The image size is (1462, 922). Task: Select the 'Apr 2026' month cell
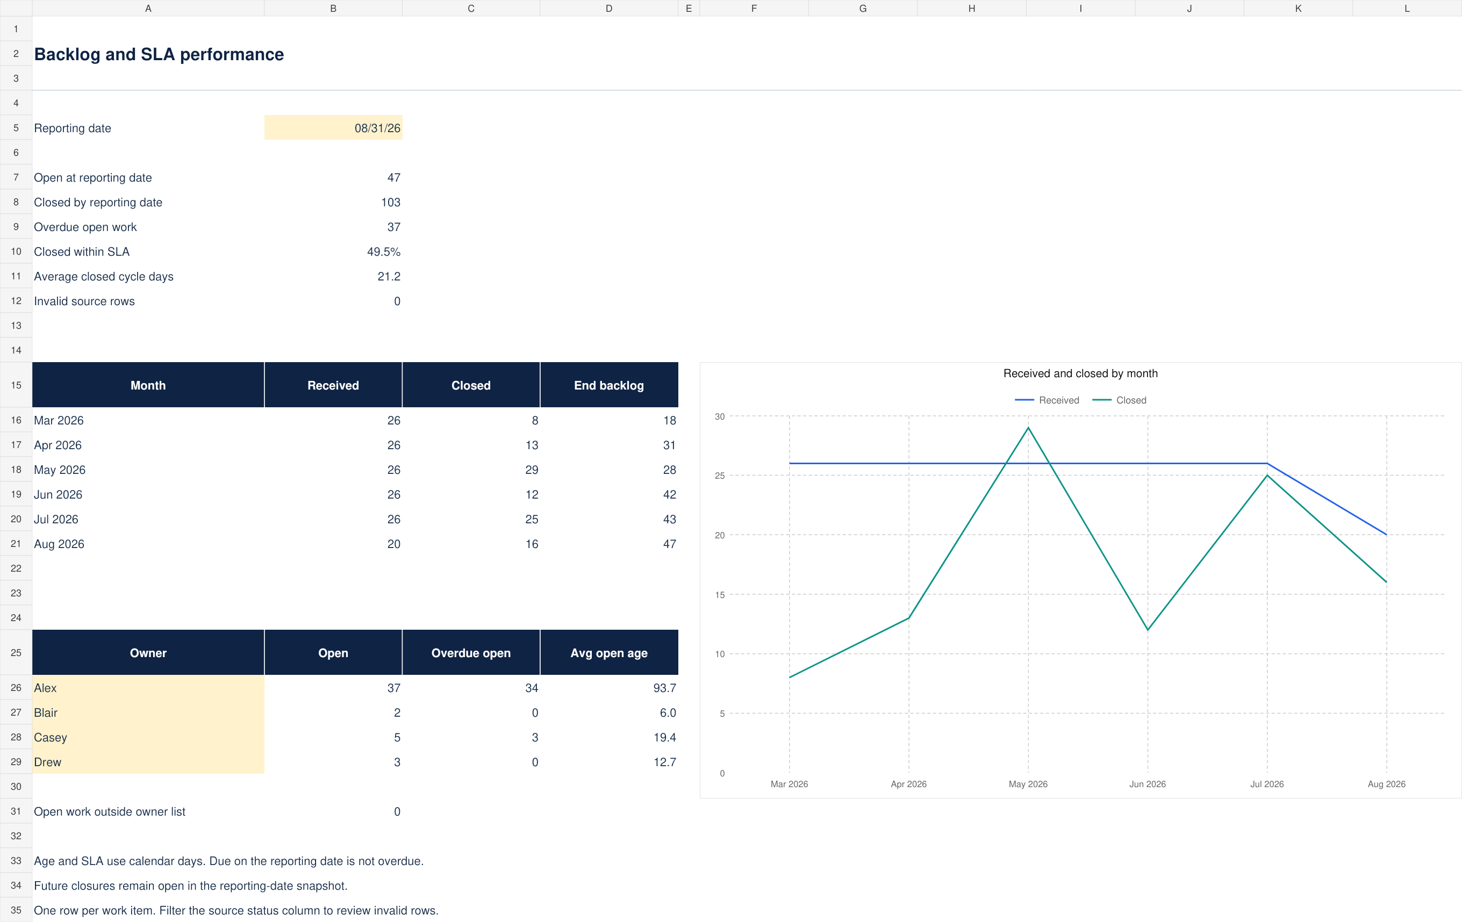(x=148, y=445)
